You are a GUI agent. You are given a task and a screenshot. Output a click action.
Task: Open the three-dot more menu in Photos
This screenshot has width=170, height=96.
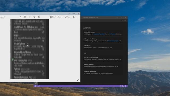pyautogui.click(x=78, y=17)
